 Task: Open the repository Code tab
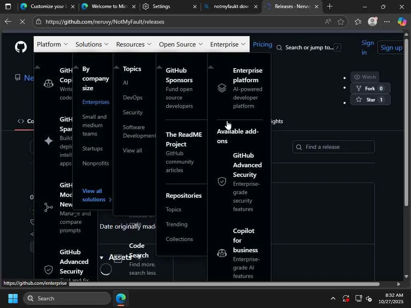pos(26,121)
